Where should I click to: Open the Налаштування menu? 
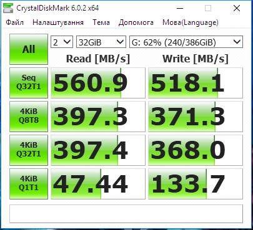[x=58, y=22]
